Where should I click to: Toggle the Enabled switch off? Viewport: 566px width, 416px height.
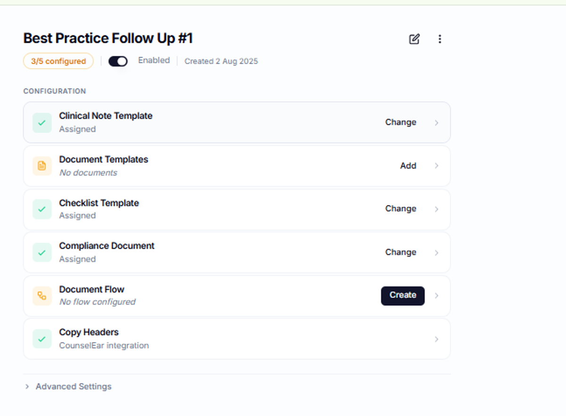118,61
